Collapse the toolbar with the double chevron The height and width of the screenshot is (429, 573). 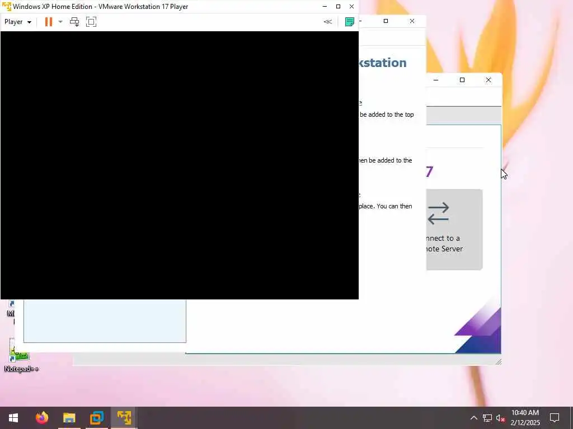[x=328, y=22]
